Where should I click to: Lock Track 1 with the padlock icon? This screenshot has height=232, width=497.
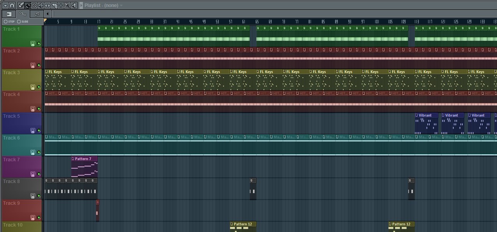pos(33,44)
